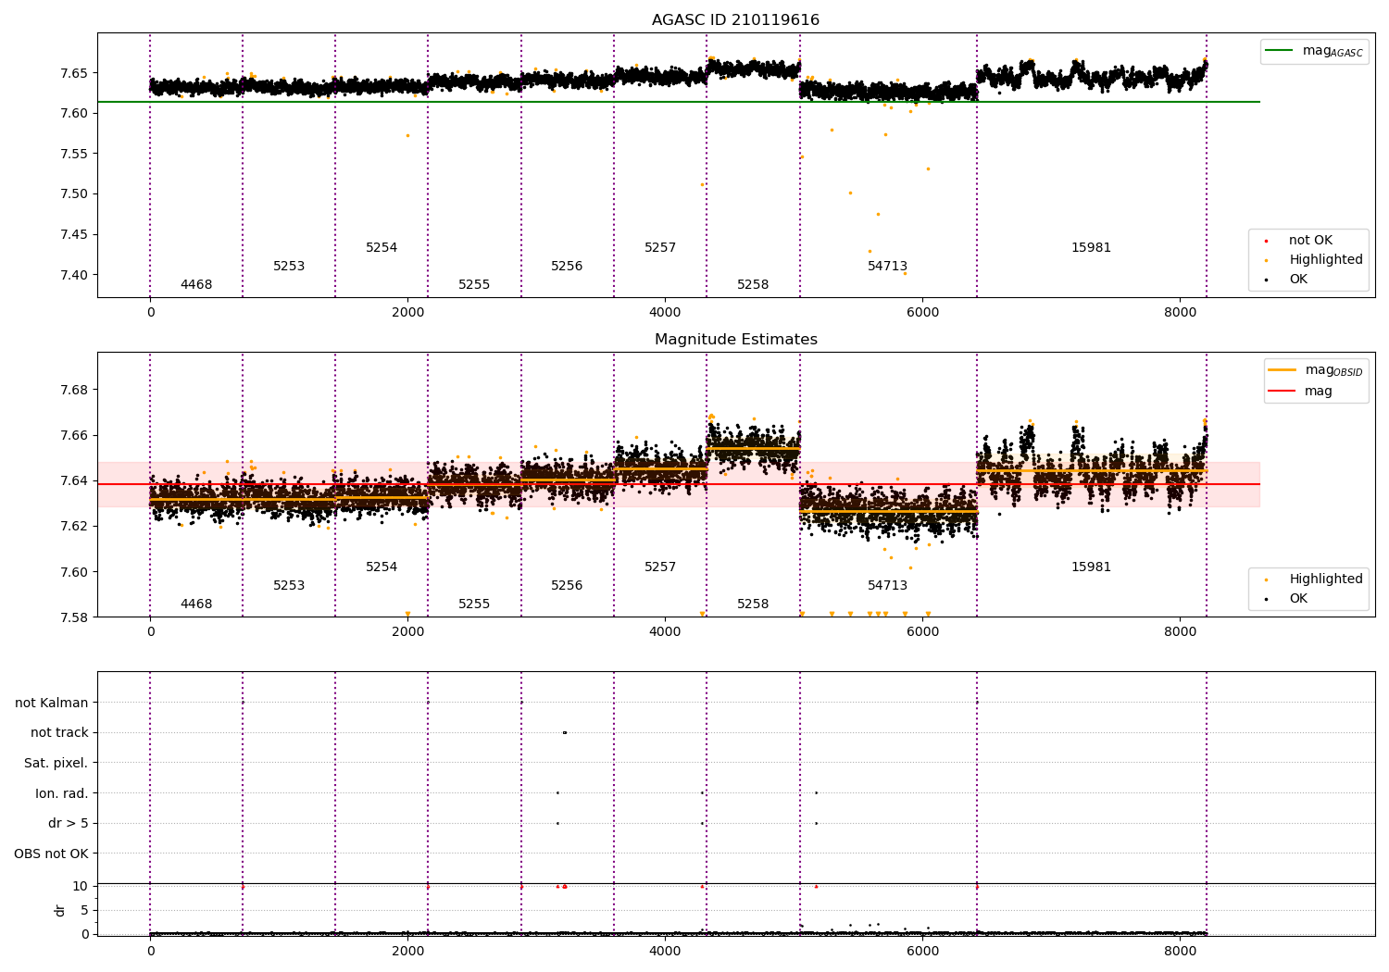Click the green mag AGASC legend entry

pyautogui.click(x=1314, y=51)
